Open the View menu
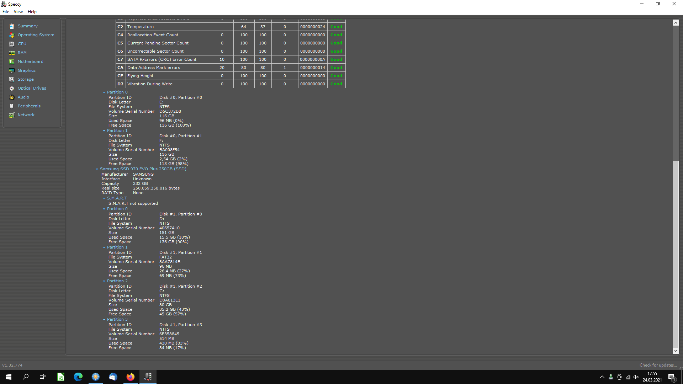Image resolution: width=683 pixels, height=384 pixels. click(x=18, y=12)
